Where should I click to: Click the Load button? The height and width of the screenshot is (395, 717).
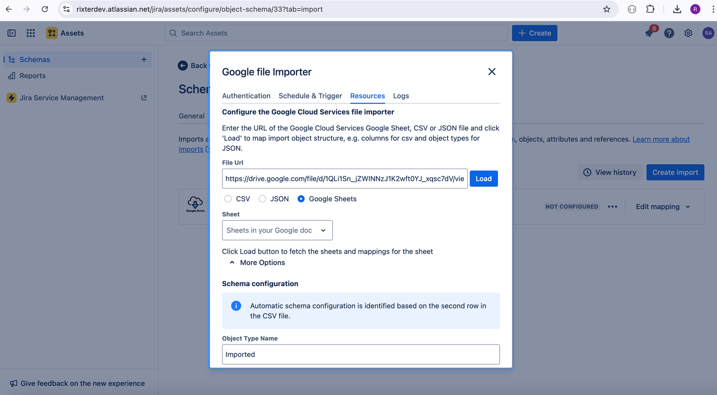click(x=484, y=179)
